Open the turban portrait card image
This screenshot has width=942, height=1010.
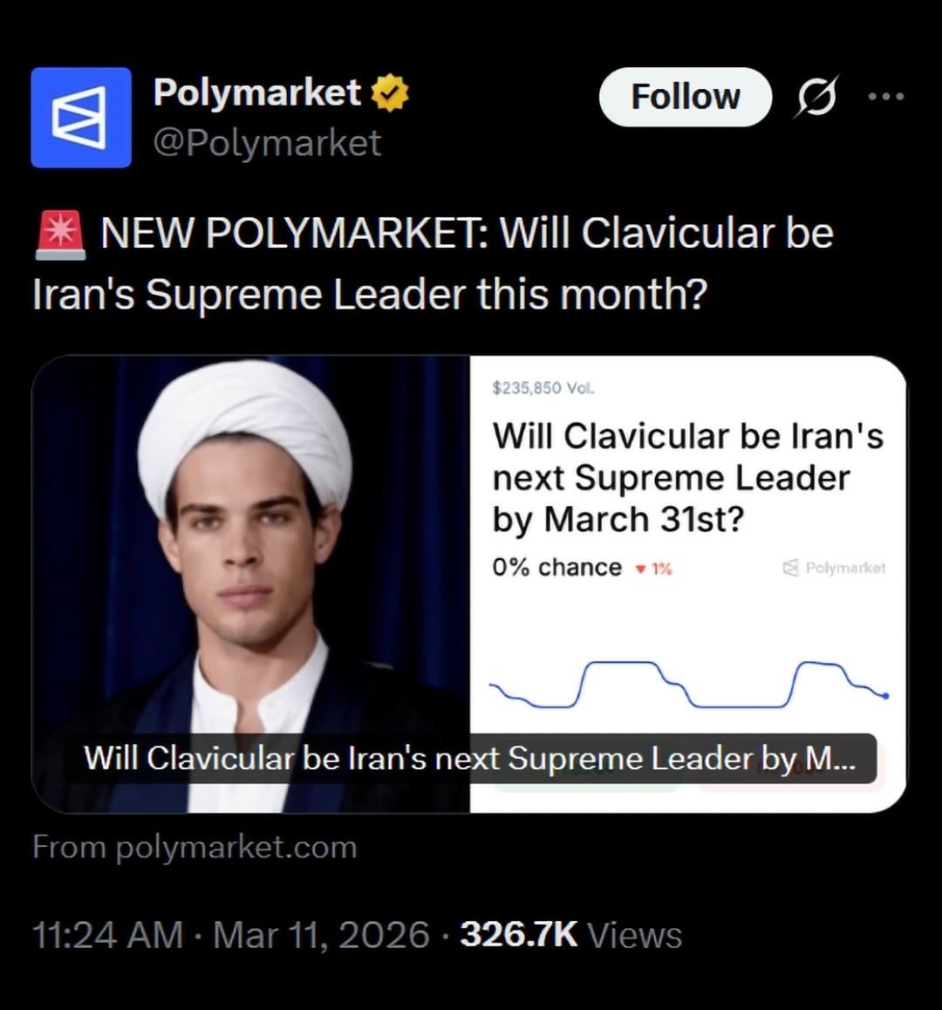251,558
